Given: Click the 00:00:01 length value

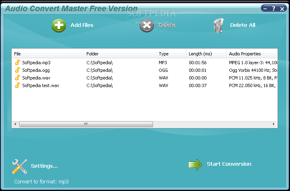Looking at the screenshot, I should point(198,70).
